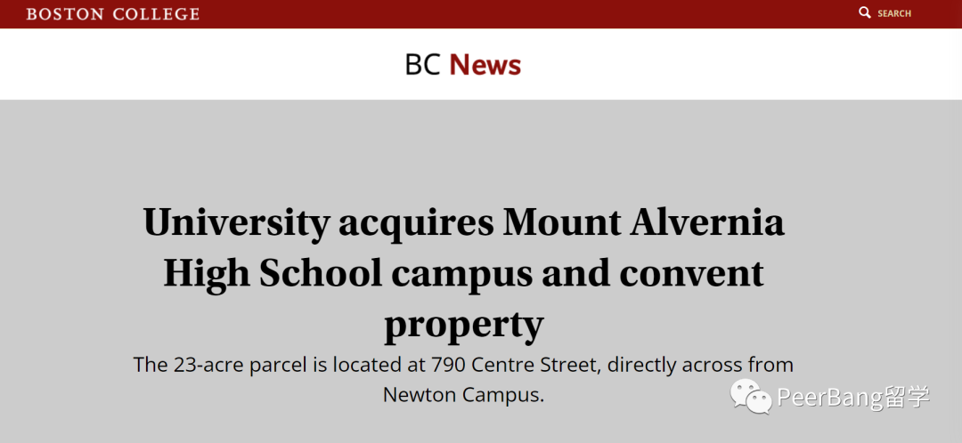
Task: Select the "University acquires" headline text
Action: [x=318, y=221]
